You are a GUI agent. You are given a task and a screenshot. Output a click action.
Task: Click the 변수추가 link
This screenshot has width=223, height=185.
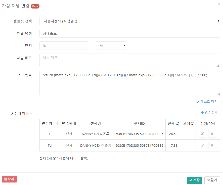[209, 112]
